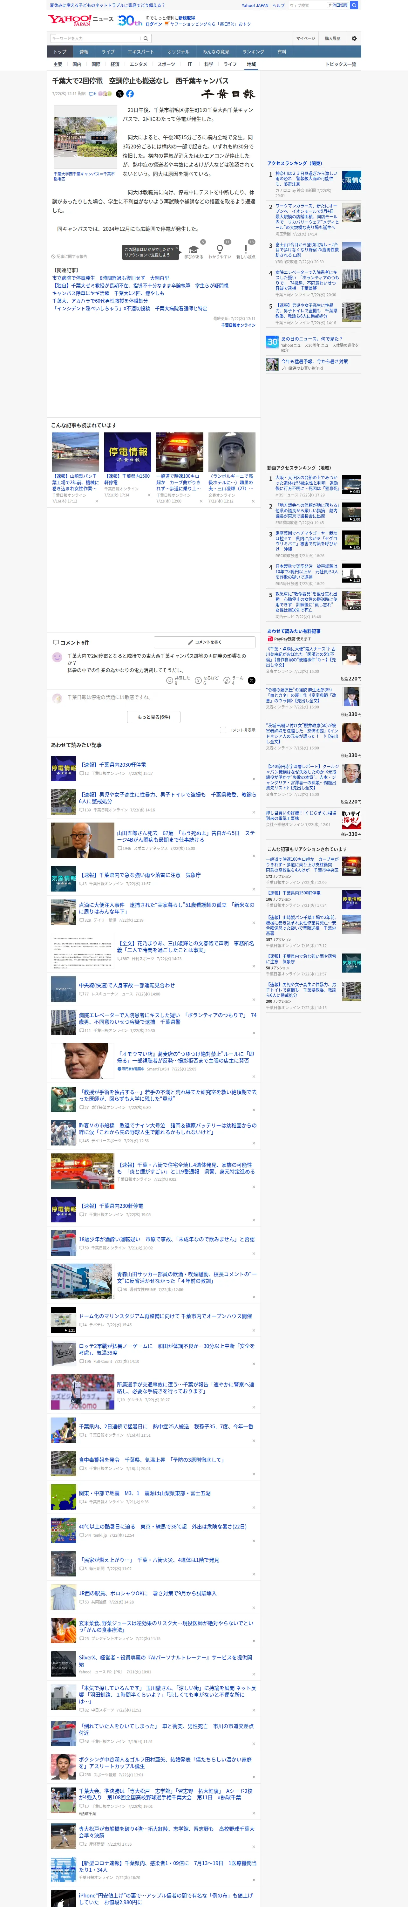Open the みんなの意見 navigation tab
The image size is (408, 1907).
[x=216, y=52]
